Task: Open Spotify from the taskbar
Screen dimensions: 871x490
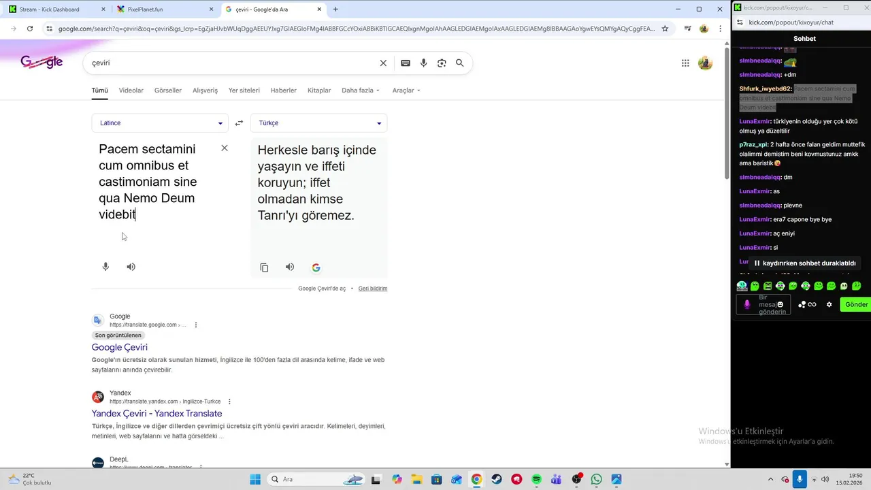Action: click(x=536, y=479)
